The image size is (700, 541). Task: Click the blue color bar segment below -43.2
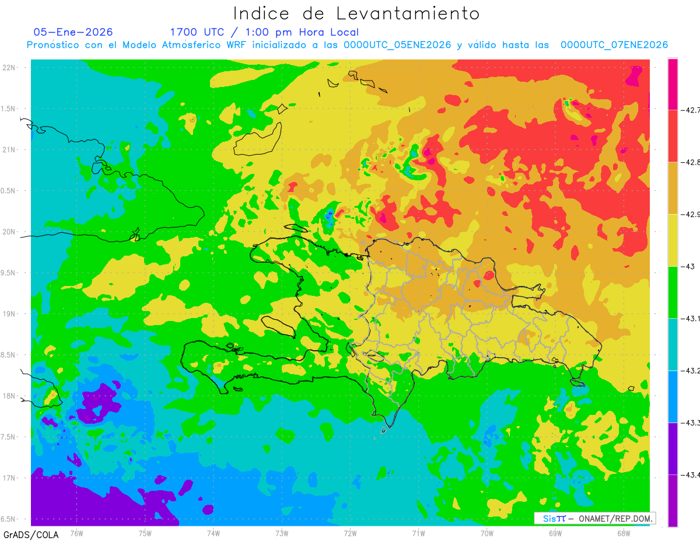point(673,396)
